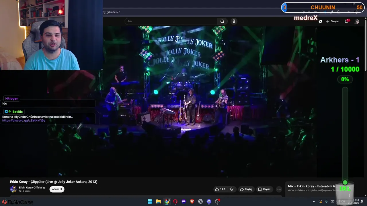Click the Chrome profile avatar in toolbar
This screenshot has height=206, width=367.
tap(356, 12)
